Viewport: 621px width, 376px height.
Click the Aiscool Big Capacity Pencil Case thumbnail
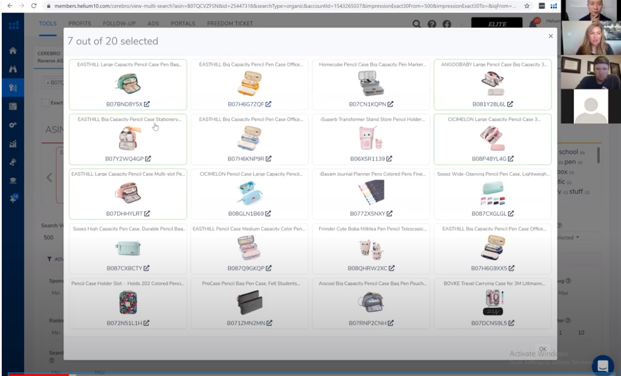click(x=371, y=302)
